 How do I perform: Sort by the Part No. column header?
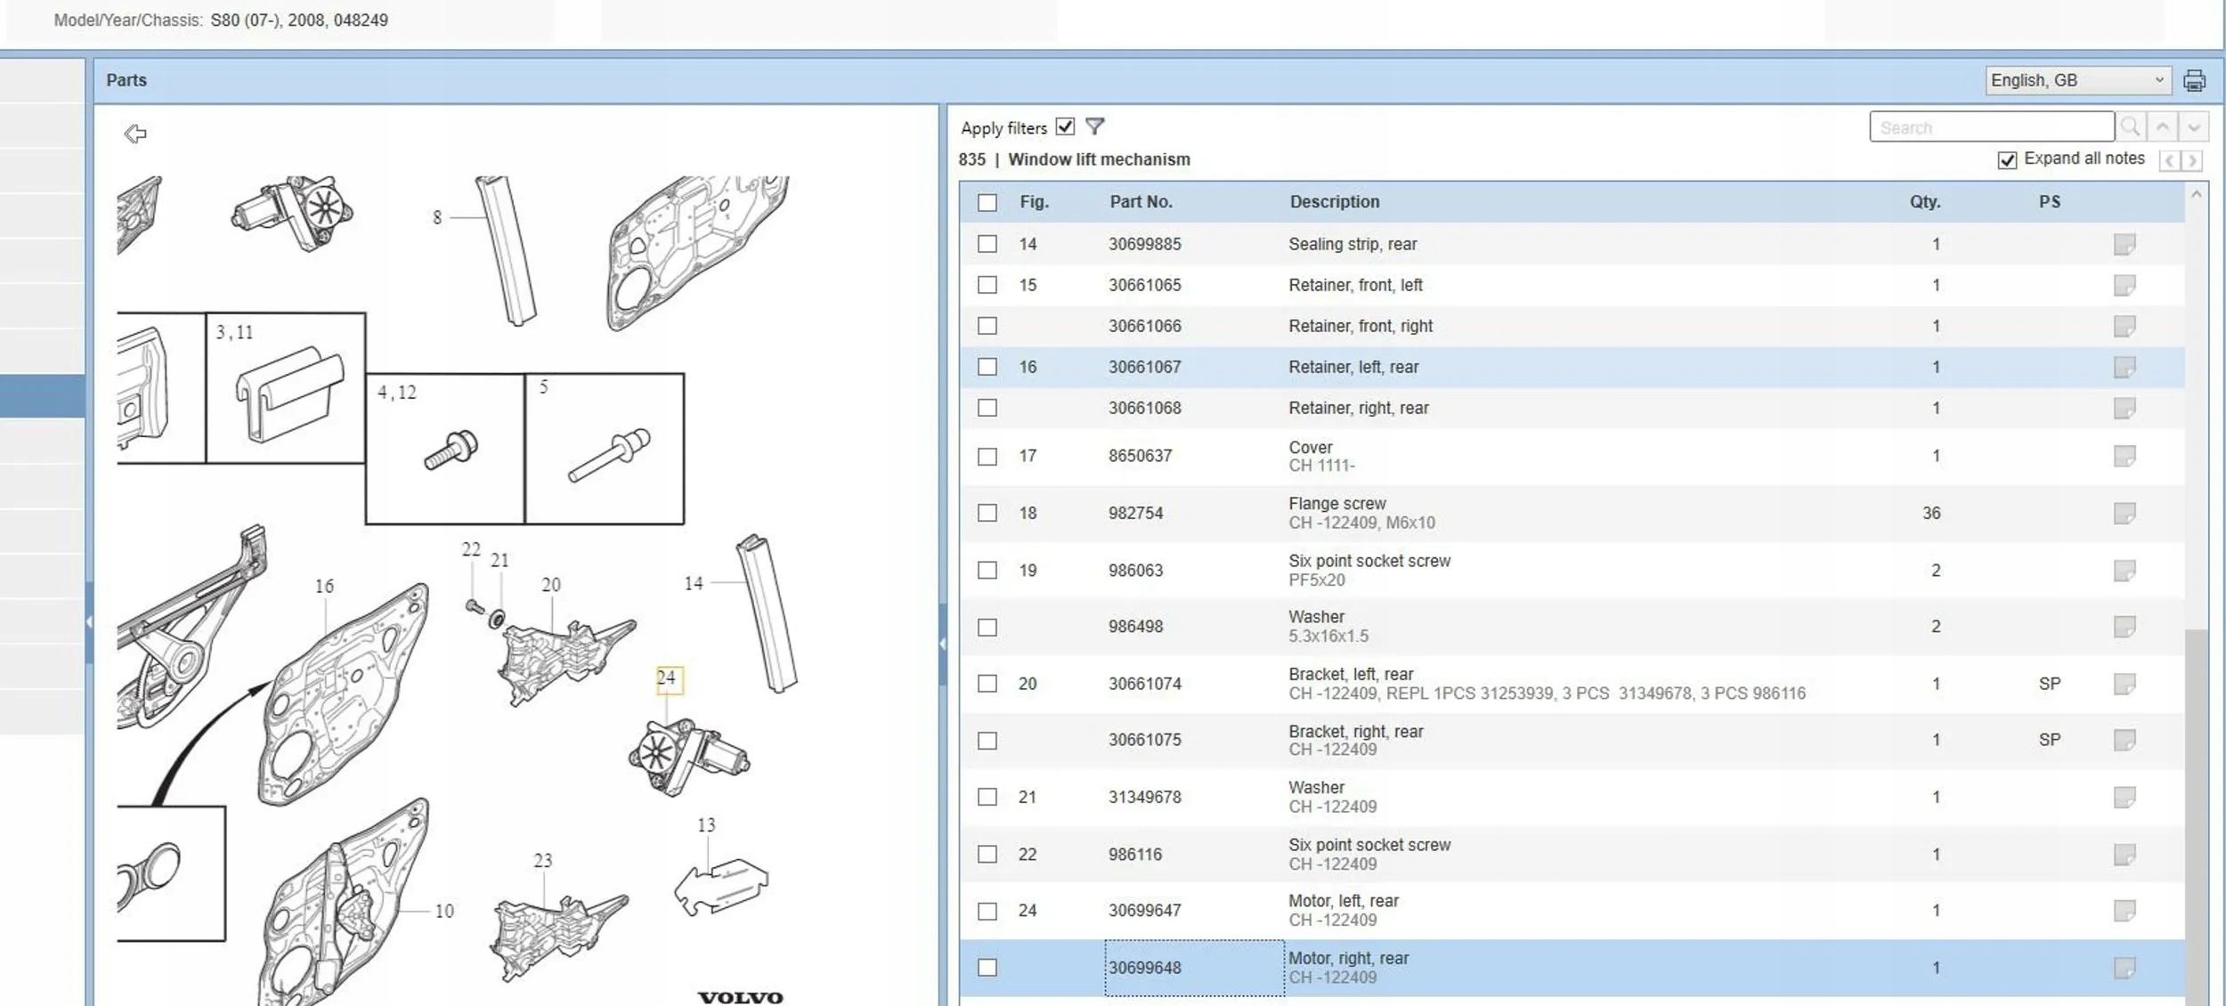[1141, 202]
